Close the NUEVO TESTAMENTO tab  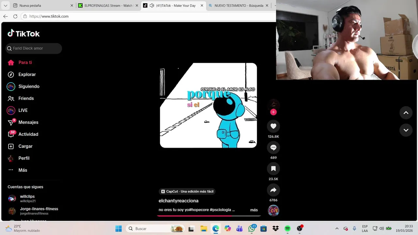(267, 6)
